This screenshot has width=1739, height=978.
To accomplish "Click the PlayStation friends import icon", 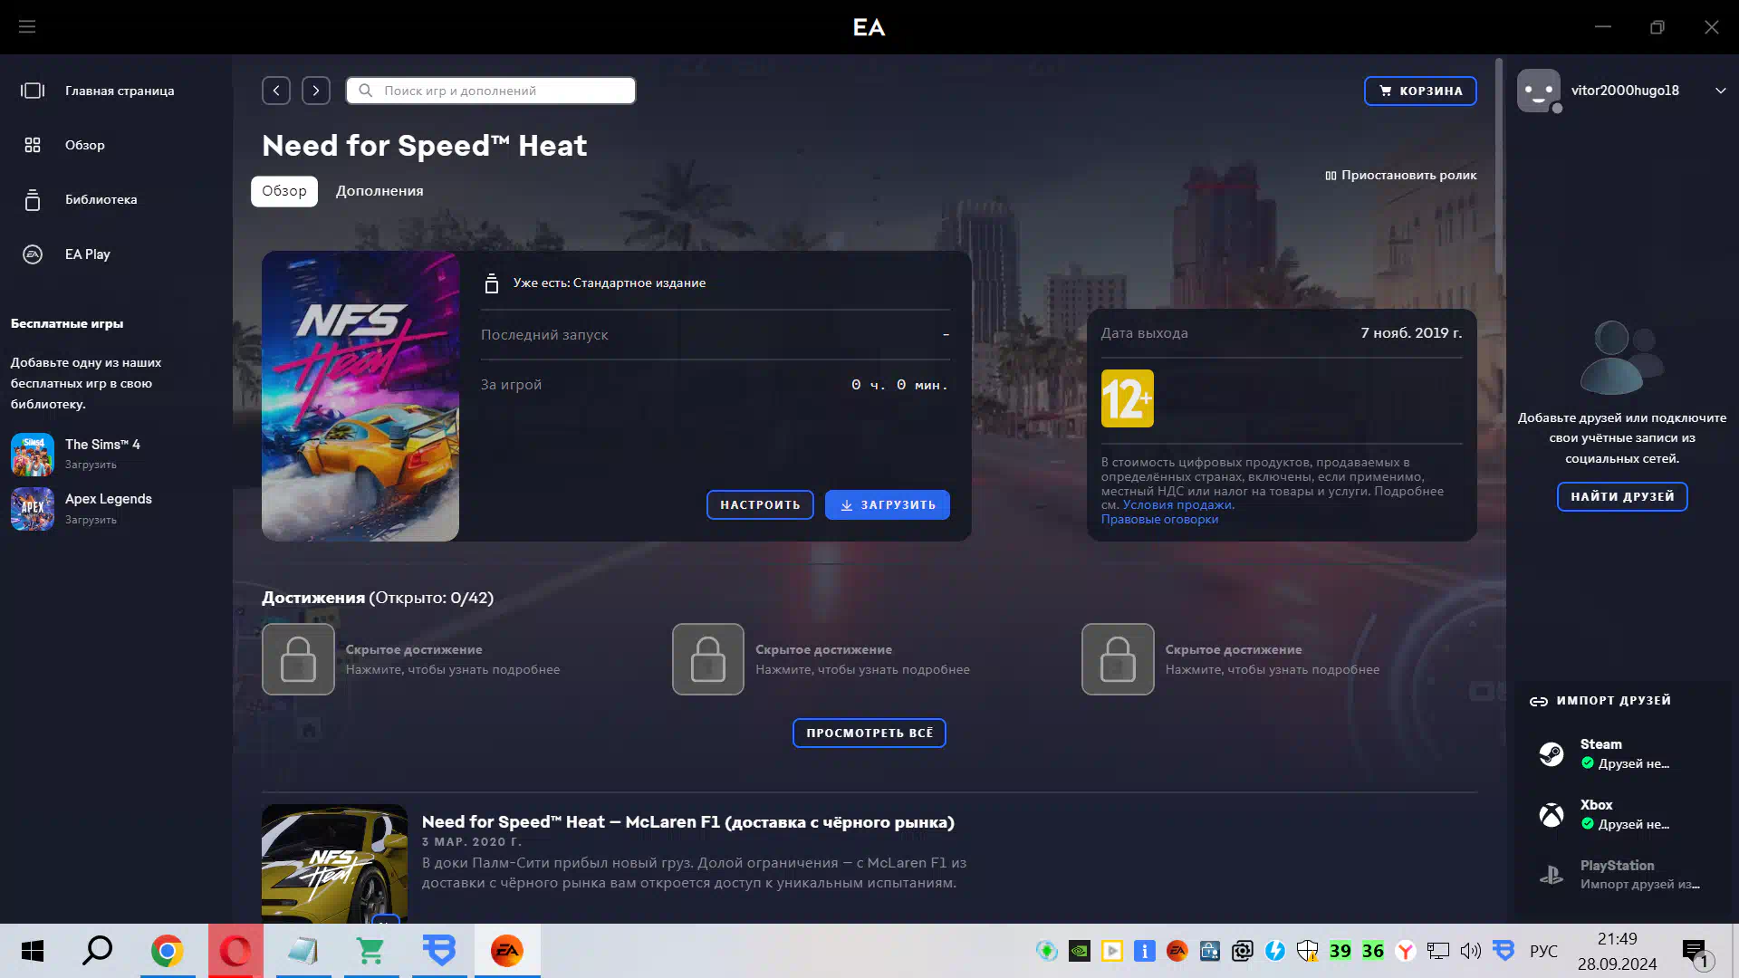I will click(x=1551, y=875).
